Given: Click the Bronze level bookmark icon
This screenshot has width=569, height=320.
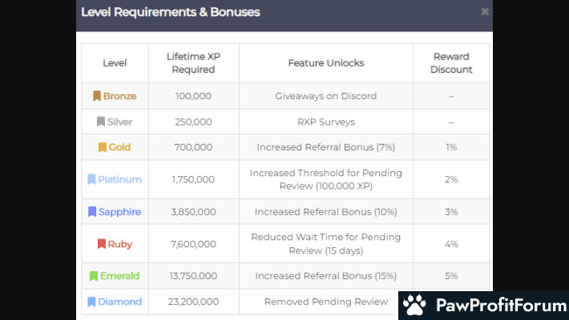Looking at the screenshot, I should tap(97, 96).
